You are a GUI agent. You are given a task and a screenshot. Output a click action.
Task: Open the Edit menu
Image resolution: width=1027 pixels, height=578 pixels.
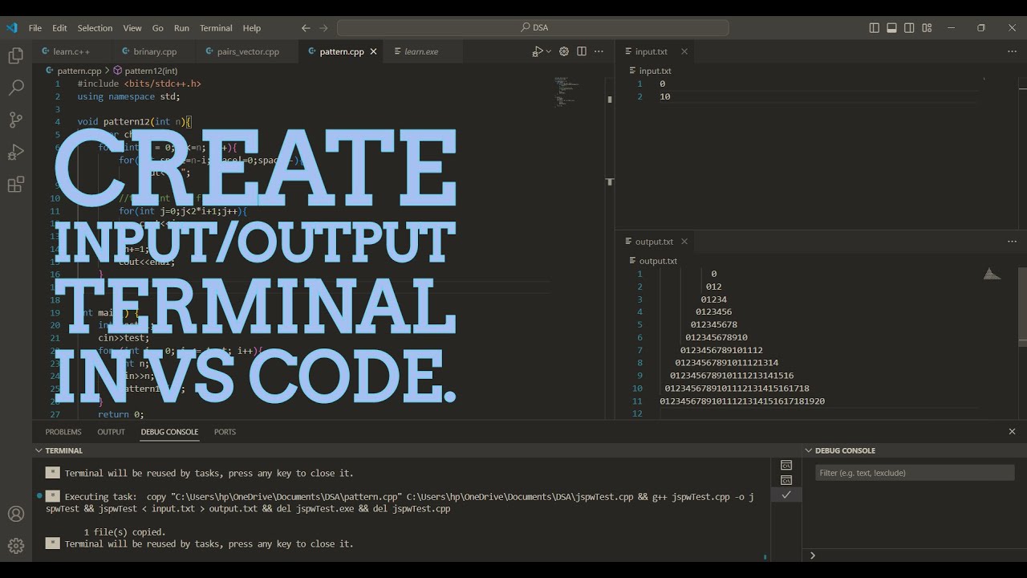pos(60,27)
